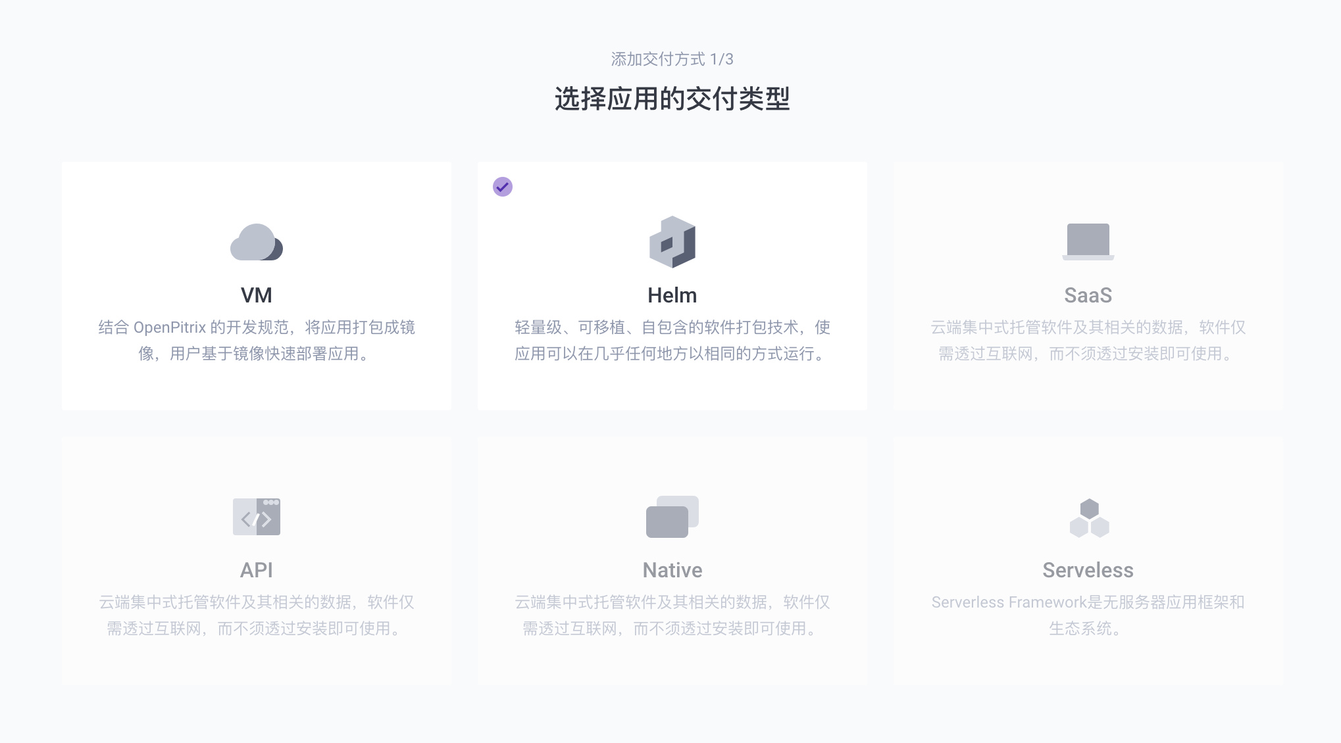Select the Helm title text
This screenshot has width=1341, height=743.
(x=672, y=295)
